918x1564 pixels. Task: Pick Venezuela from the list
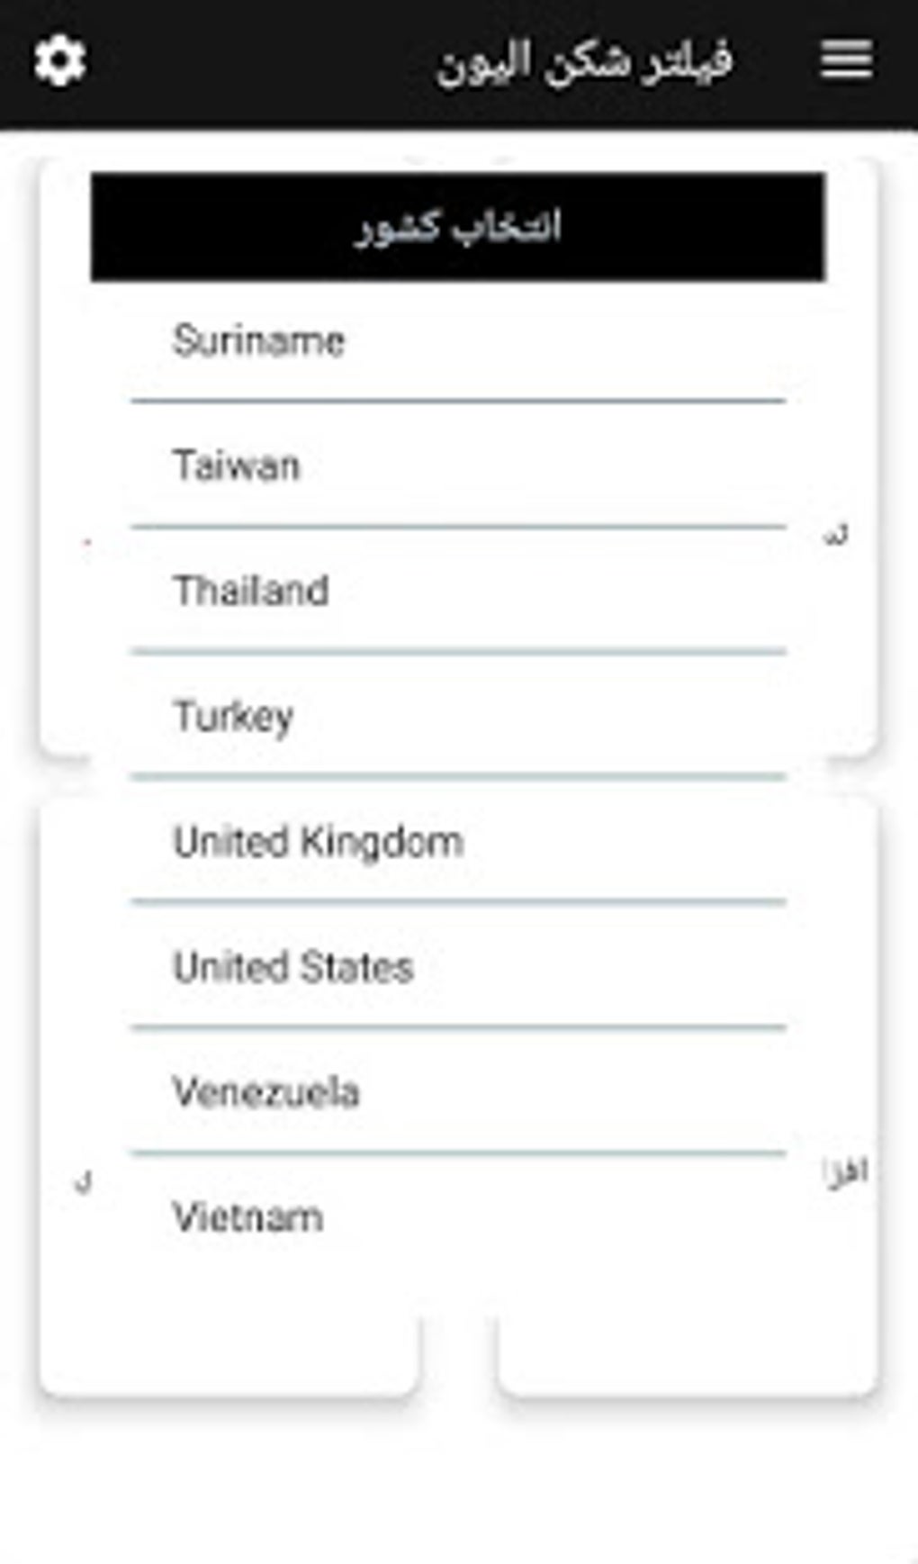(x=457, y=1092)
